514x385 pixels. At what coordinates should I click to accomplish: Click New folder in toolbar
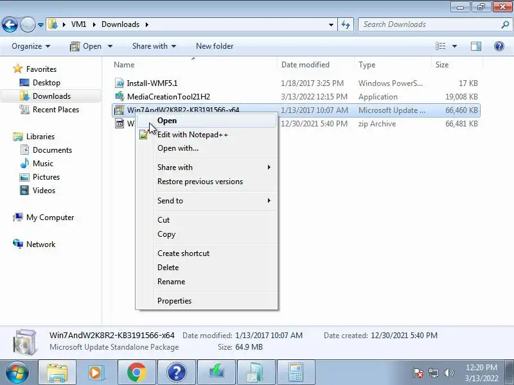(215, 46)
